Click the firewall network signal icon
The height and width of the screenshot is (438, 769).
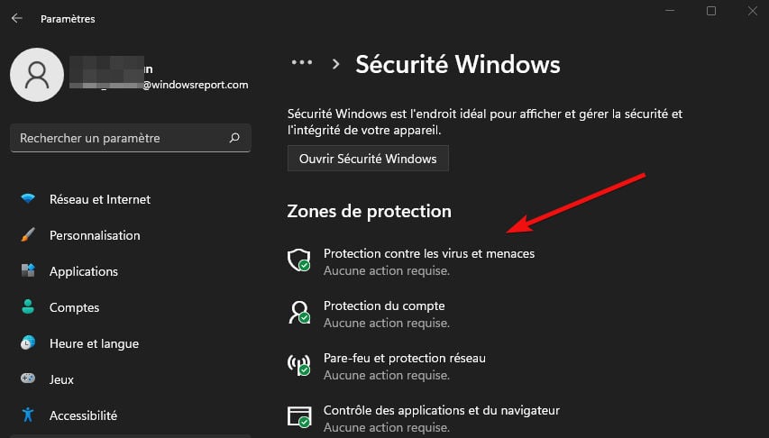(298, 365)
